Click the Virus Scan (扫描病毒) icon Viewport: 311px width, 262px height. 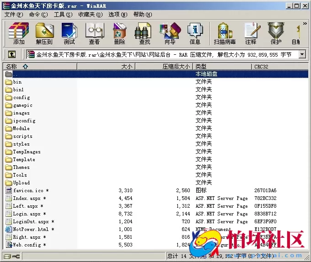pos(225,33)
